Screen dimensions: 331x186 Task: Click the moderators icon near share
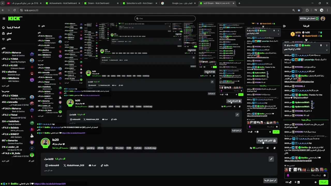point(274,148)
